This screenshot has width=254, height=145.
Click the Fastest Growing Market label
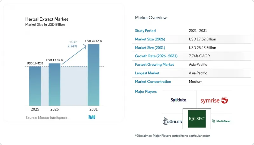154,64
